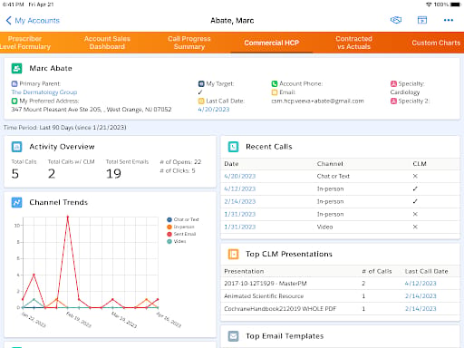The height and width of the screenshot is (348, 464).
Task: Toggle In-person legend series in chart
Action: (180, 227)
